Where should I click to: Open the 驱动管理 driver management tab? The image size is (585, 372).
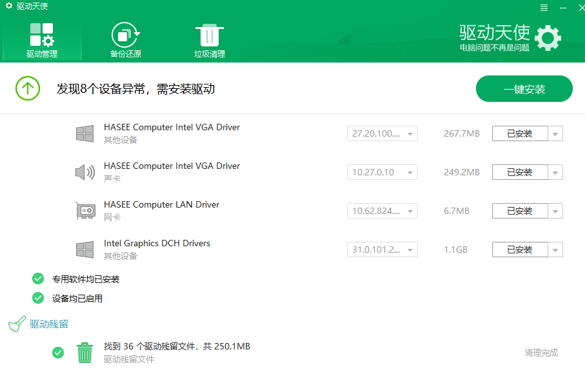click(x=42, y=41)
